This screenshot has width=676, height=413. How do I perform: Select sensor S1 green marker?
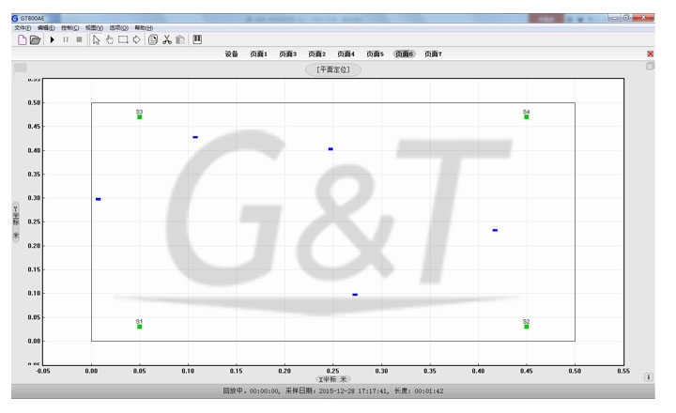pyautogui.click(x=139, y=327)
